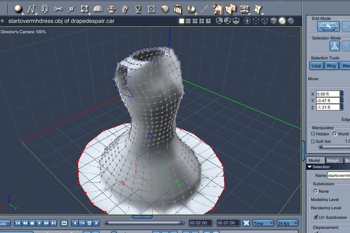Image resolution: width=350 pixels, height=233 pixels.
Task: Switch to the Model tab
Action: [x=314, y=160]
